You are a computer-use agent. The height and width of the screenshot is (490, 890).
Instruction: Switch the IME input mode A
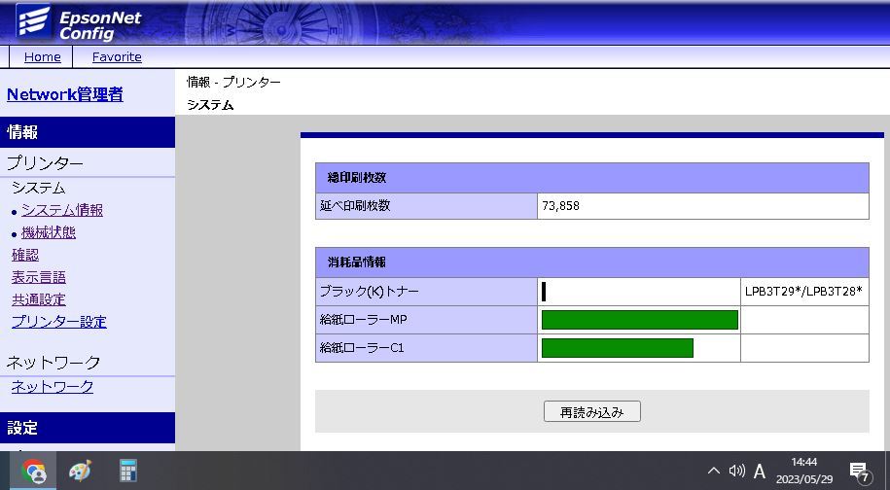pyautogui.click(x=760, y=471)
